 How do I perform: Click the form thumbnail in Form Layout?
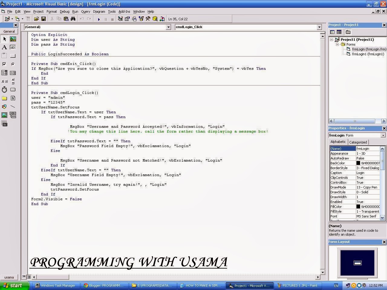357,263
